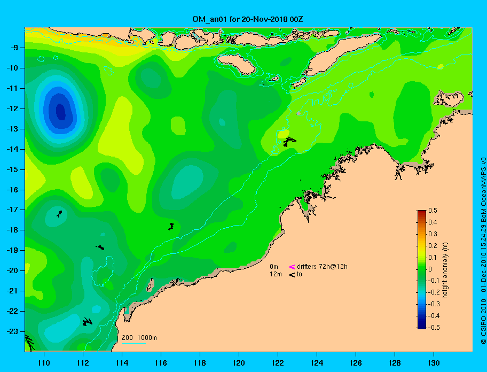Viewport: 487px width, 372px height.
Task: Click the latitude label '-9'
Action: pos(14,48)
